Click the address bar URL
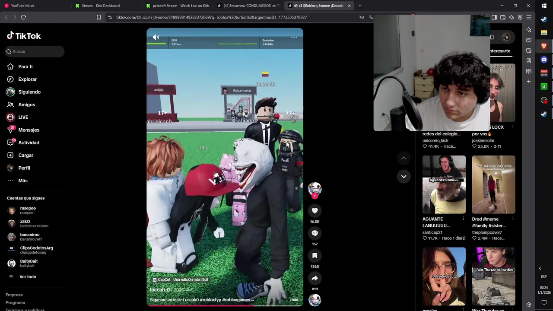 tap(211, 17)
